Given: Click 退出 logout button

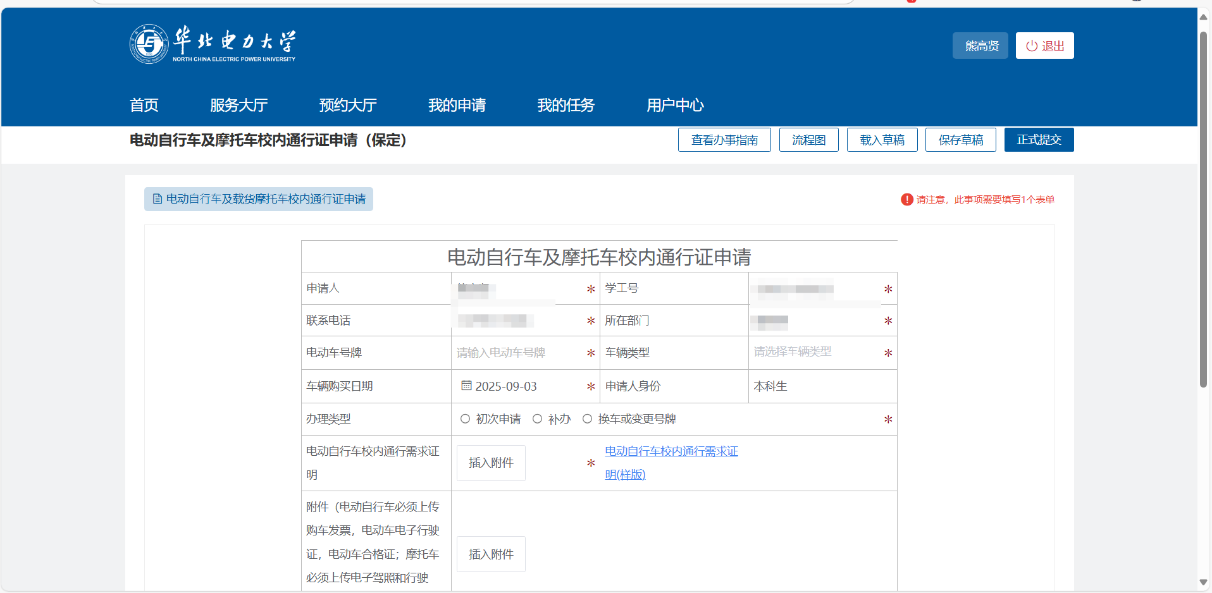Looking at the screenshot, I should coord(1045,46).
